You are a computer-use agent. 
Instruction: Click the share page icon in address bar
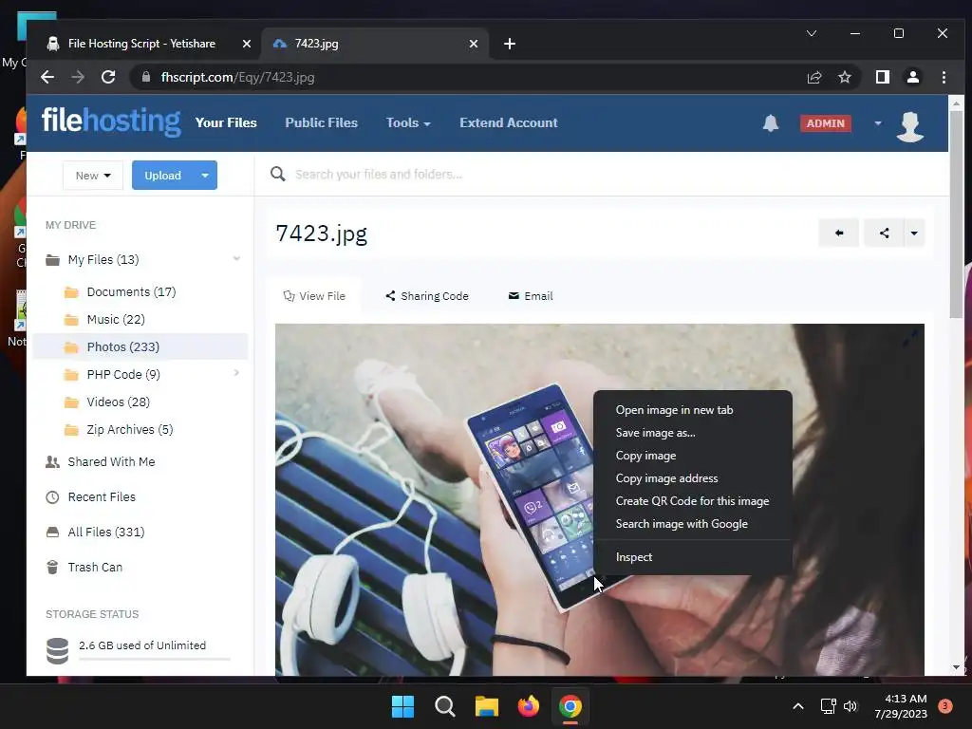(813, 77)
